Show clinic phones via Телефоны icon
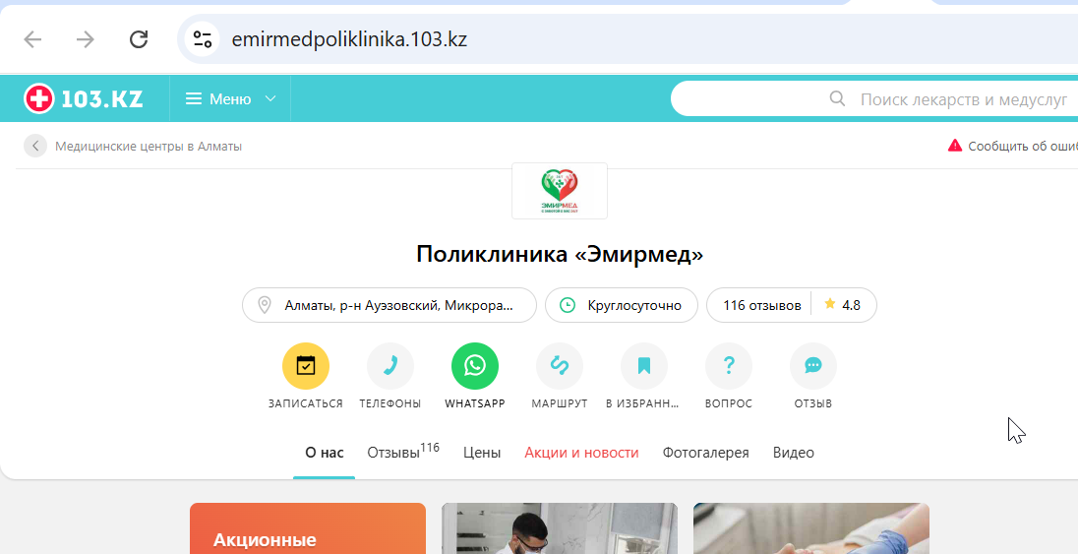The image size is (1078, 554). (390, 366)
